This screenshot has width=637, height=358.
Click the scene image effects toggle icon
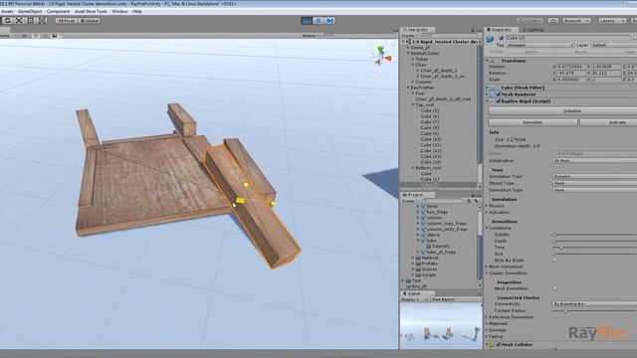click(55, 36)
